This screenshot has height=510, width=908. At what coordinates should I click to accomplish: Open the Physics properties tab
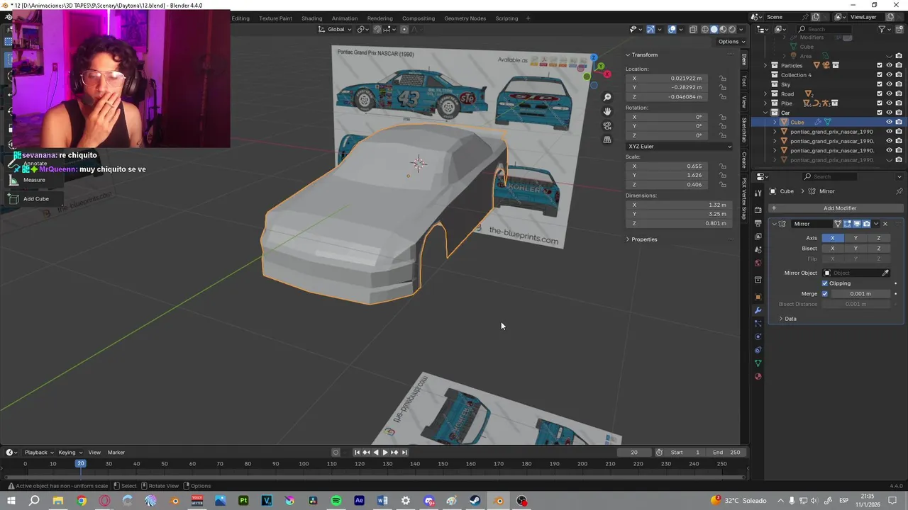pyautogui.click(x=758, y=336)
